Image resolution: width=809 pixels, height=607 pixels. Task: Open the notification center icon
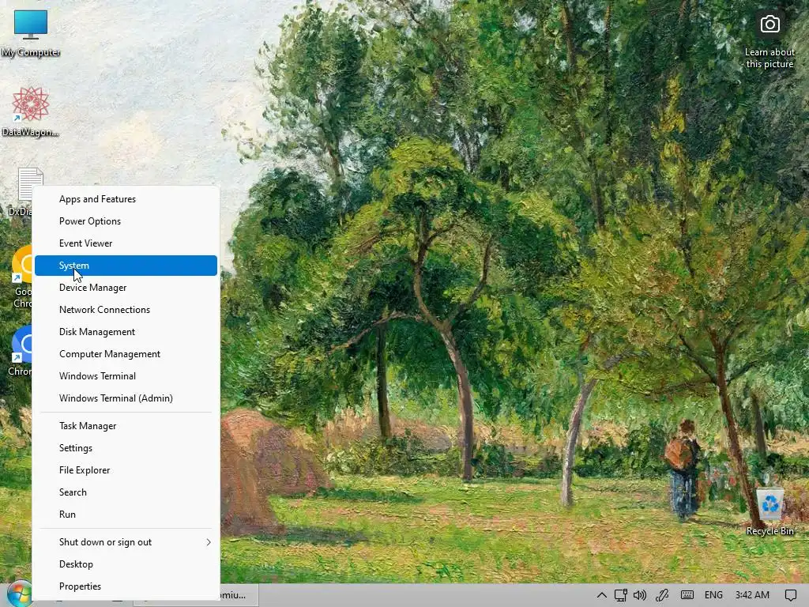coord(790,595)
